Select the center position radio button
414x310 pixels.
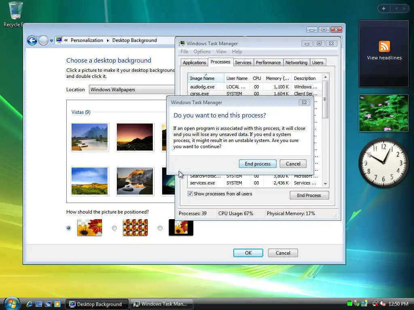click(x=160, y=228)
